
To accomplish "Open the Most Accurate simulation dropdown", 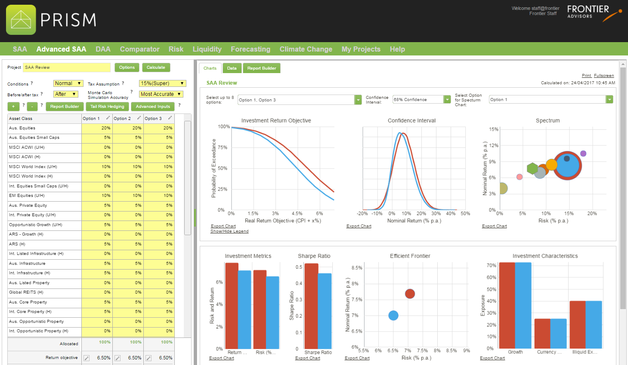I will [161, 94].
